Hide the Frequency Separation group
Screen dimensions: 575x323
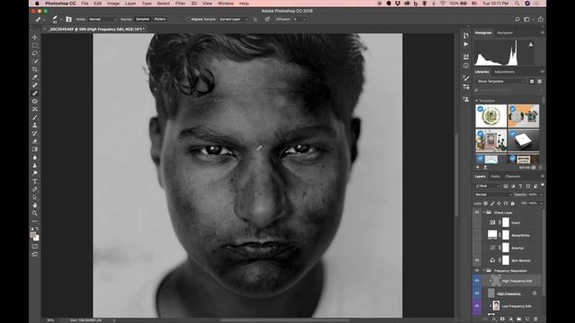477,271
